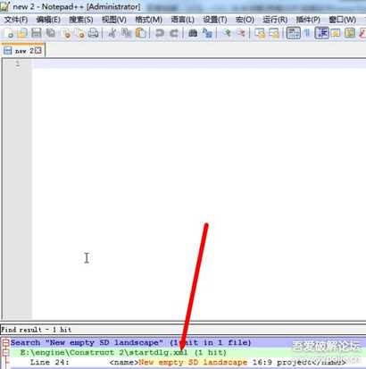Close the new 2 tab
This screenshot has width=366, height=369.
(38, 50)
